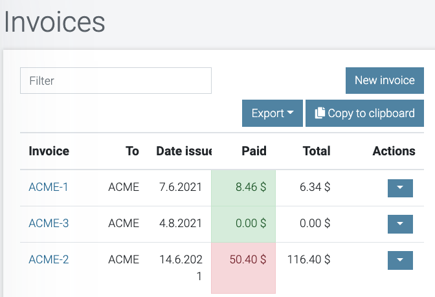Open invoice ACME-3 link
Viewport: 435px width, 297px height.
pyautogui.click(x=49, y=224)
